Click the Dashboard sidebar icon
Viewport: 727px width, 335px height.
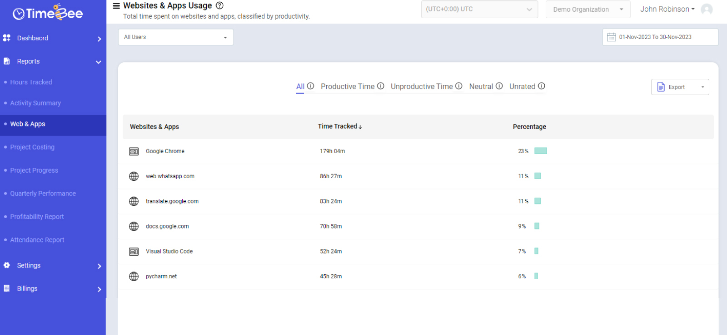click(7, 38)
